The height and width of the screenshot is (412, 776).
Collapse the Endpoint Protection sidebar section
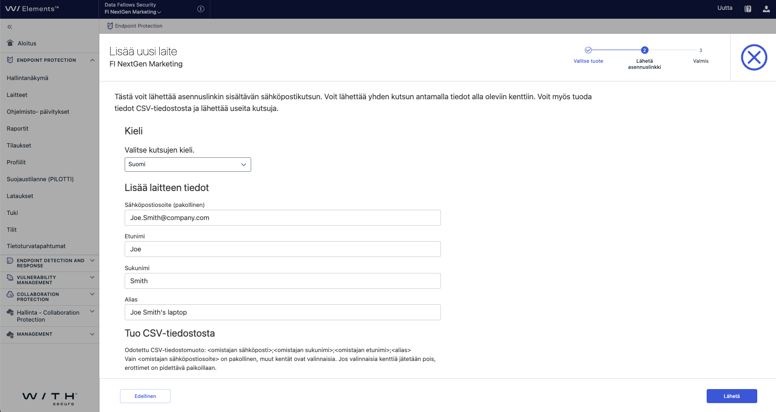(x=92, y=60)
